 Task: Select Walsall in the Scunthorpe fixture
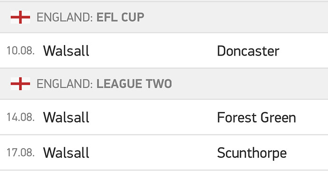(66, 152)
